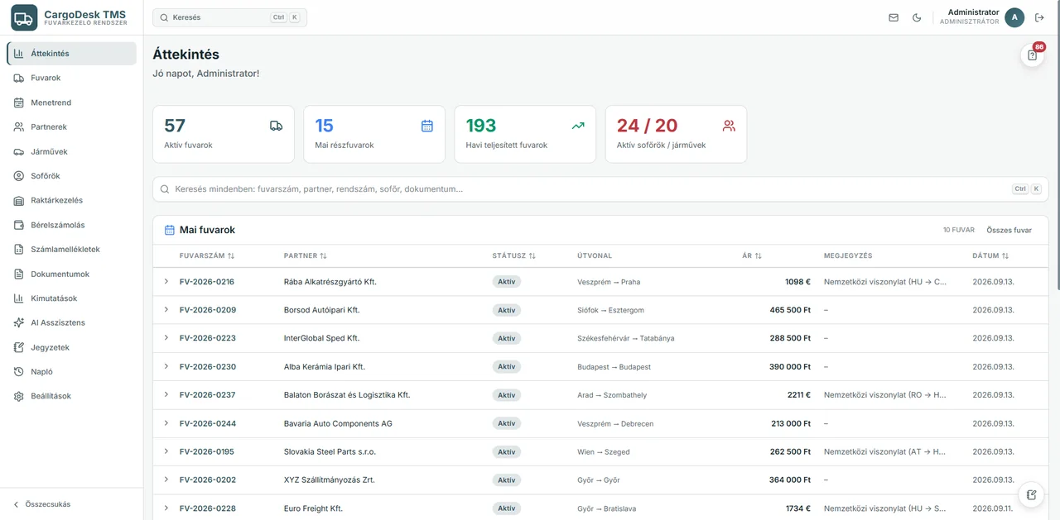Launch the AI Asszisztens
1060x520 pixels.
pos(71,322)
